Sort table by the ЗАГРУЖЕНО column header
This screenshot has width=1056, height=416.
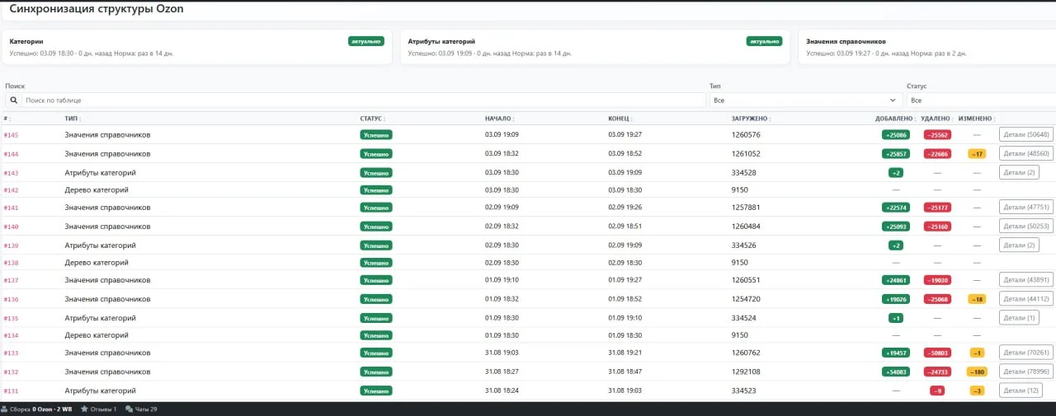pyautogui.click(x=751, y=119)
